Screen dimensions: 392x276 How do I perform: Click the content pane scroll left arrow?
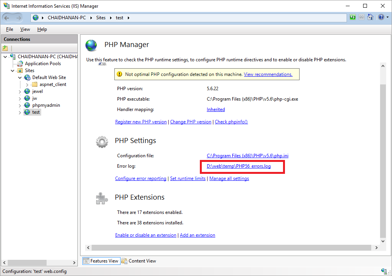tap(88, 248)
